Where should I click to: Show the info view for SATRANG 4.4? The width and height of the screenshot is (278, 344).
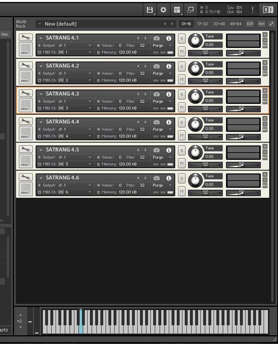(169, 122)
